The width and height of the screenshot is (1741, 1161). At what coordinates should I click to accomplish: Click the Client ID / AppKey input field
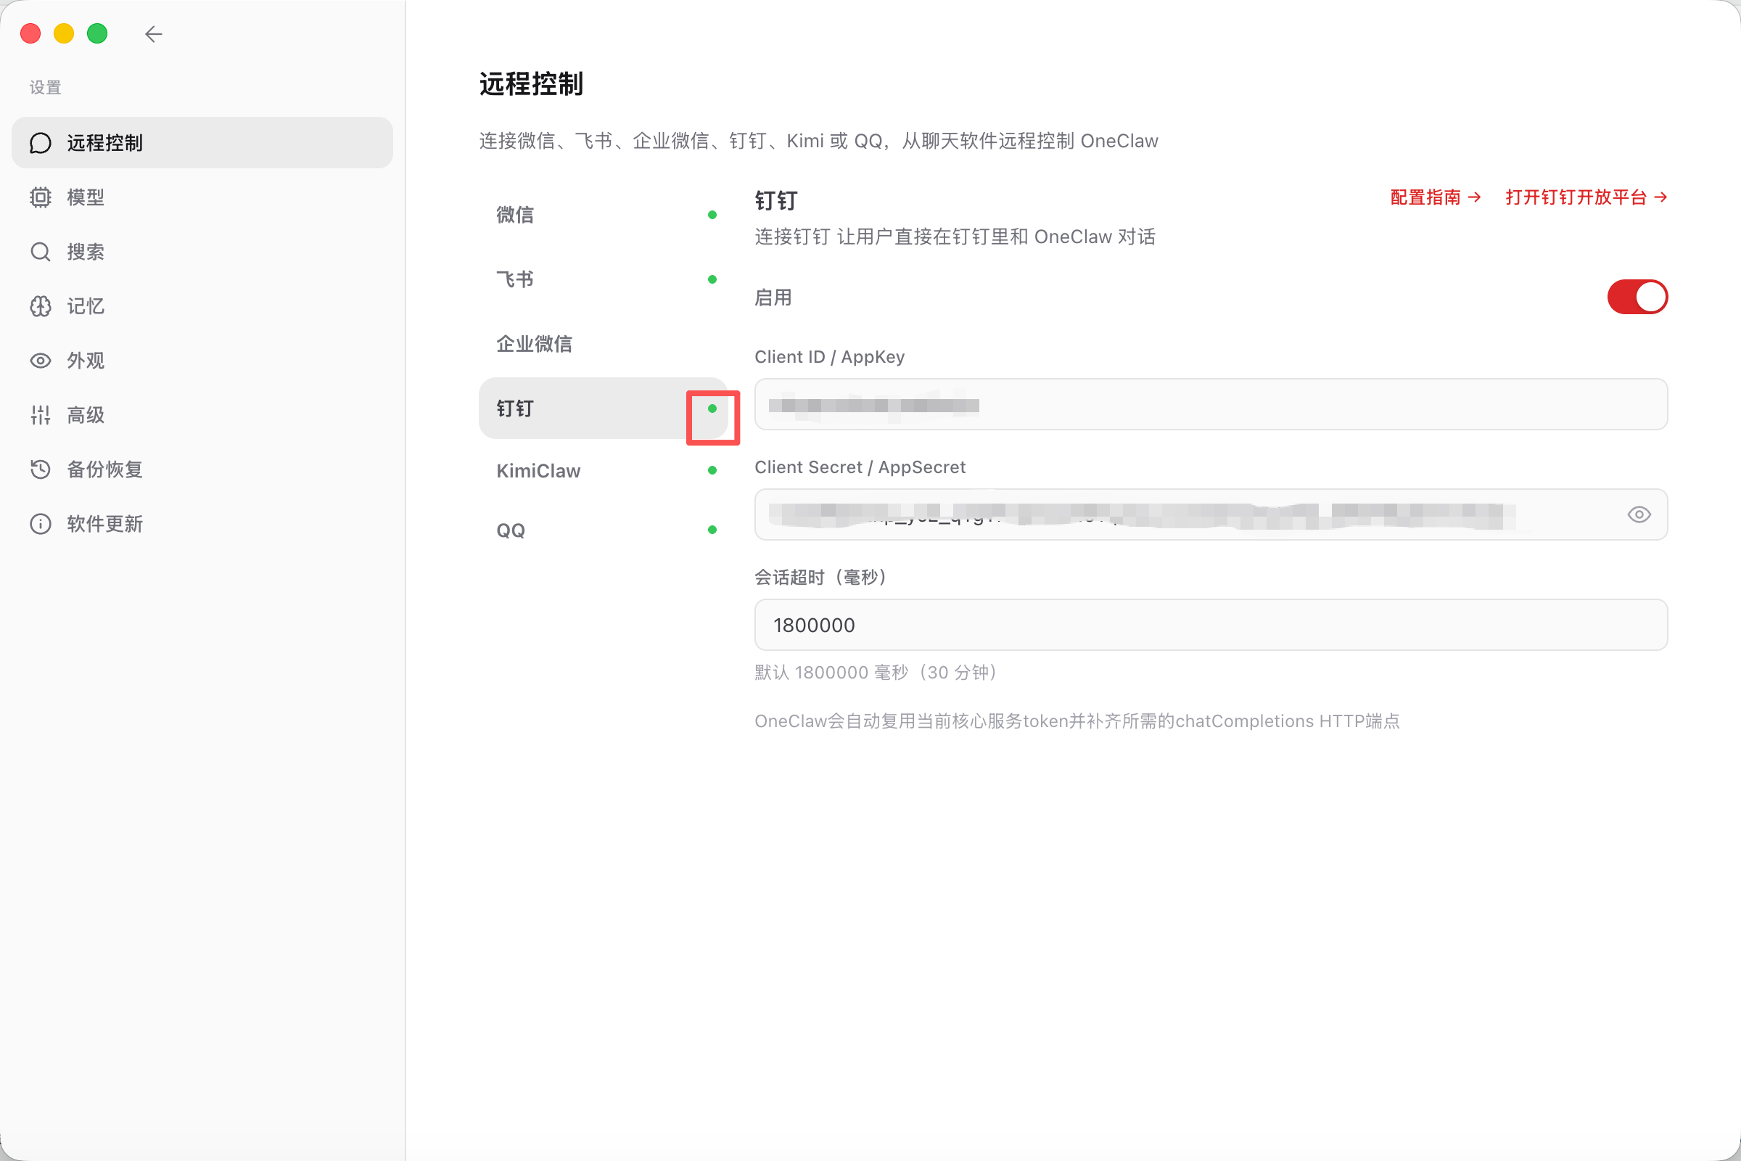(x=1209, y=404)
